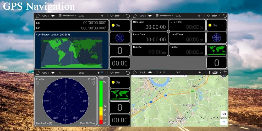Image resolution: width=262 pixels, height=131 pixels.
Task: Open world map button on UTC Date screen
Action: [217, 50]
